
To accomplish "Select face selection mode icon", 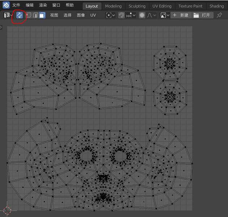I will click(x=42, y=15).
